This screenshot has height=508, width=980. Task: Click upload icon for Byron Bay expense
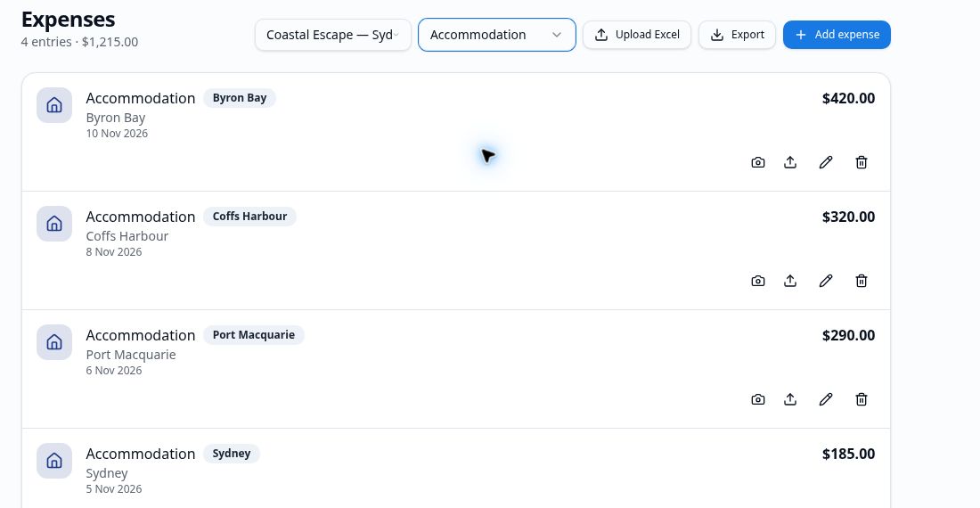coord(790,162)
